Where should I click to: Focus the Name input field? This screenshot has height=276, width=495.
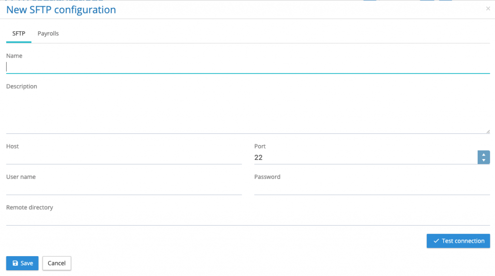tap(247, 67)
